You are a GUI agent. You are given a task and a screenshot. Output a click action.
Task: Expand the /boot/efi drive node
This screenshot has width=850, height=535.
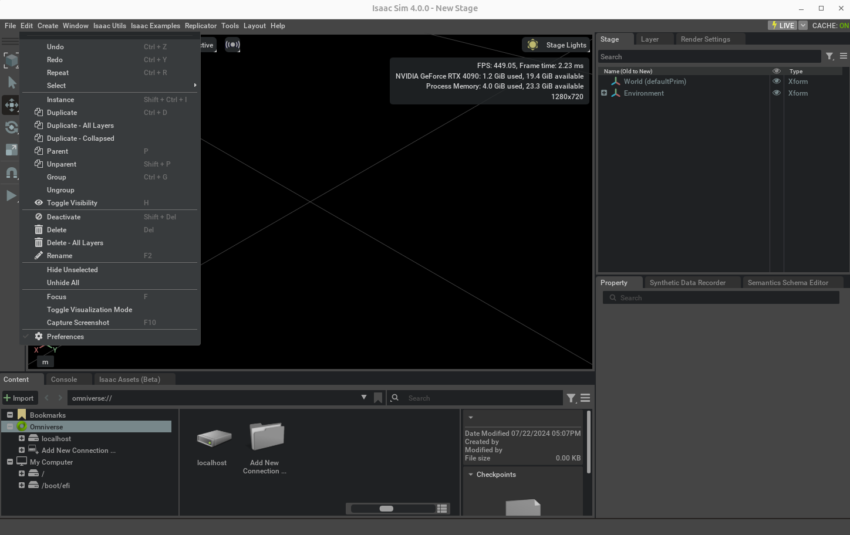tap(22, 485)
